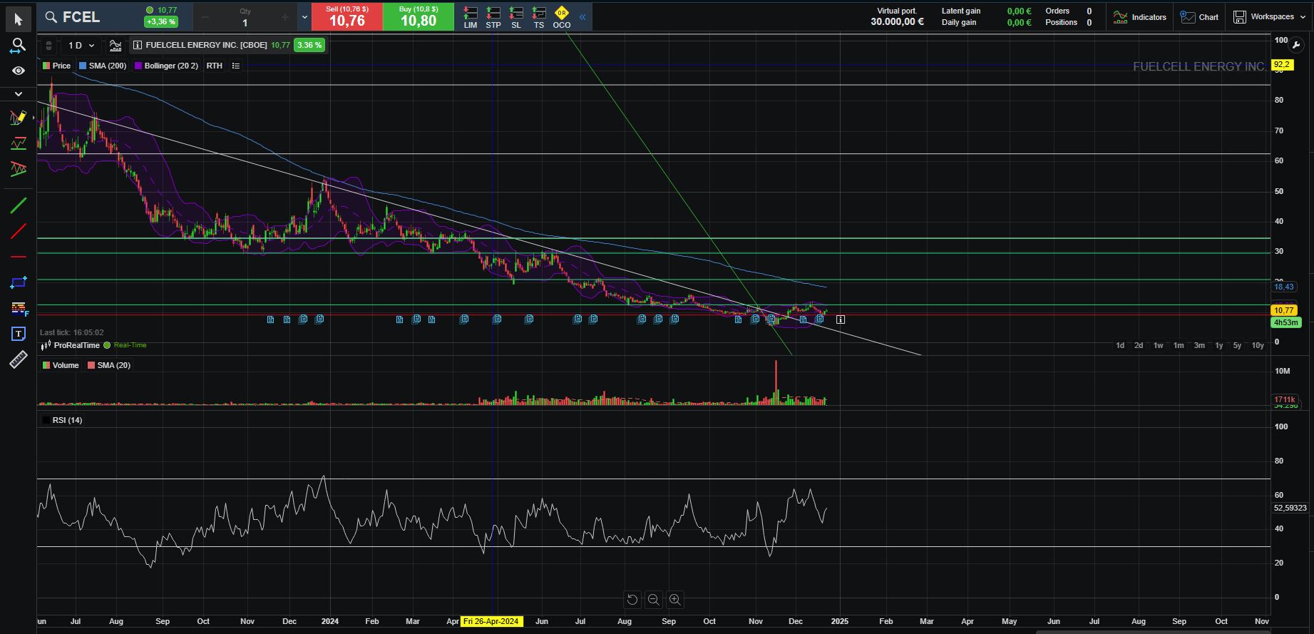Choose the STP stop order icon

coord(493,18)
